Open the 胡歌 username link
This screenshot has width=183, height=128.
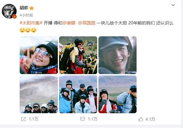[x=24, y=8]
